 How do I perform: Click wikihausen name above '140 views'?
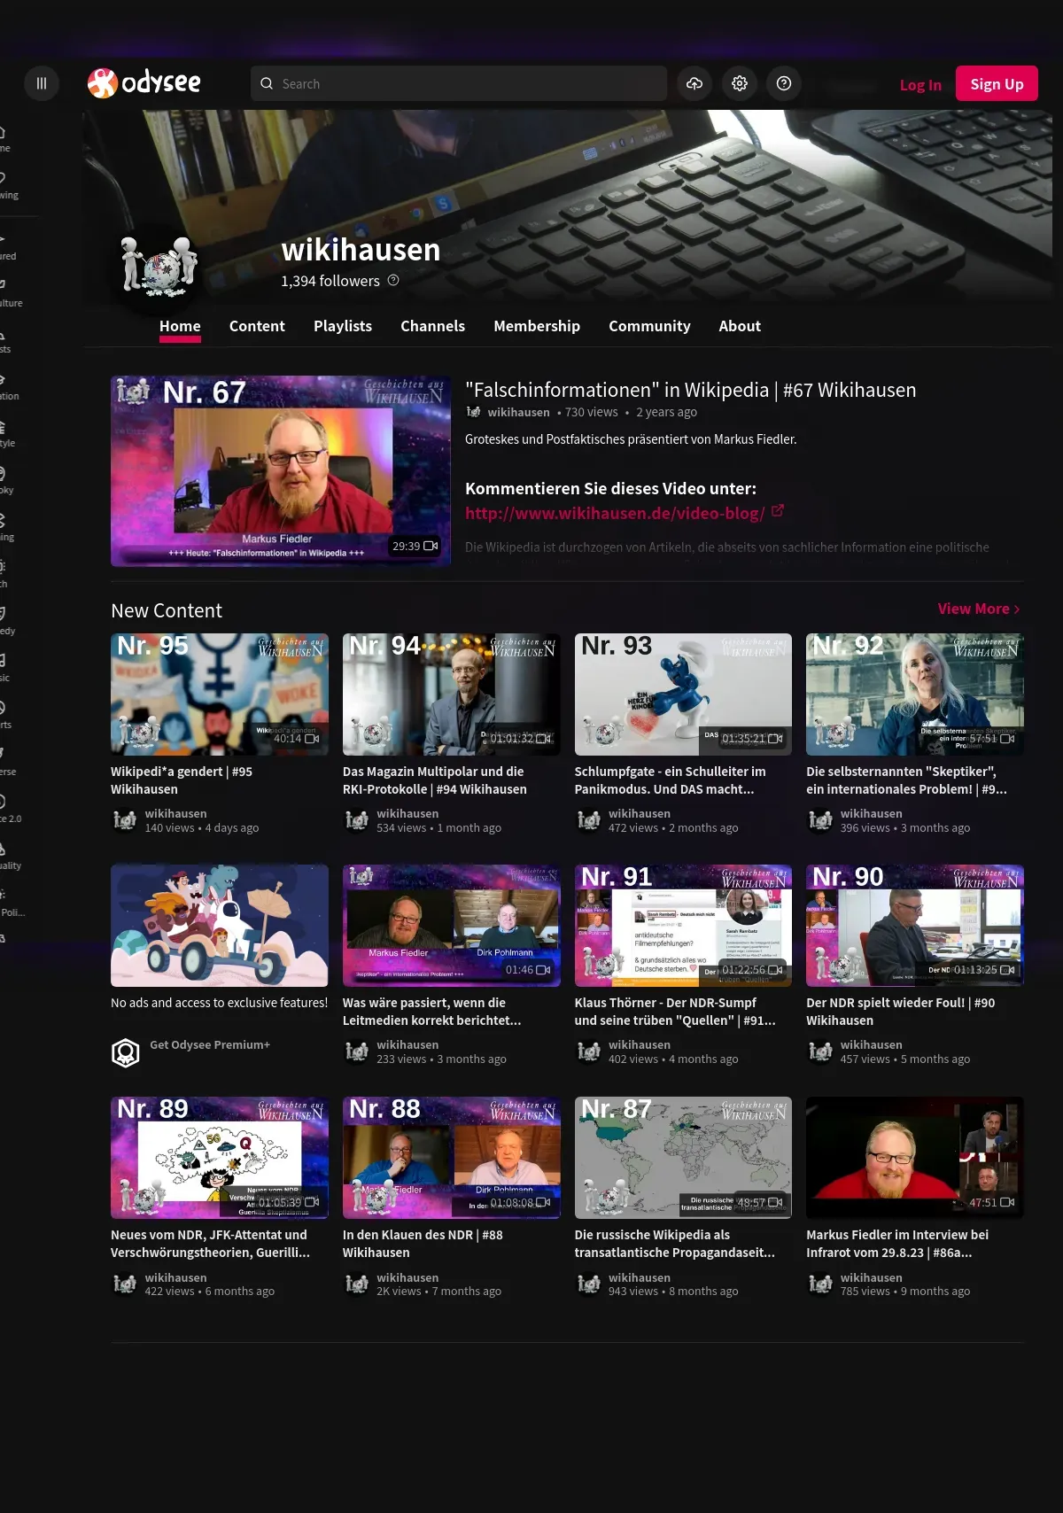pos(175,813)
